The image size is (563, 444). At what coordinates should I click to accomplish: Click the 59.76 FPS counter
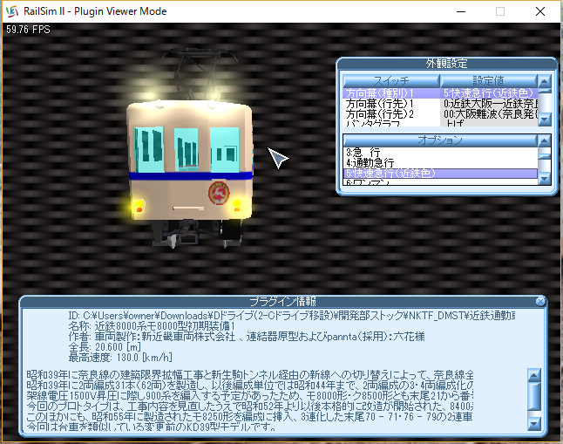tap(28, 30)
